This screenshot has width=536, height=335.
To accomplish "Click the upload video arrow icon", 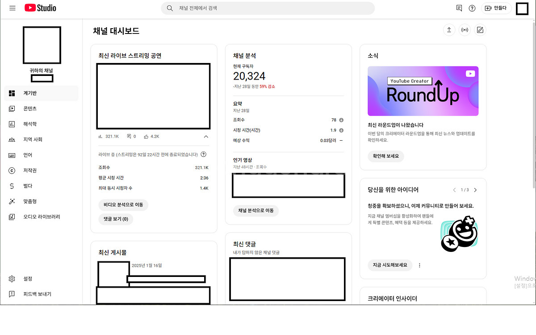I will [449, 30].
